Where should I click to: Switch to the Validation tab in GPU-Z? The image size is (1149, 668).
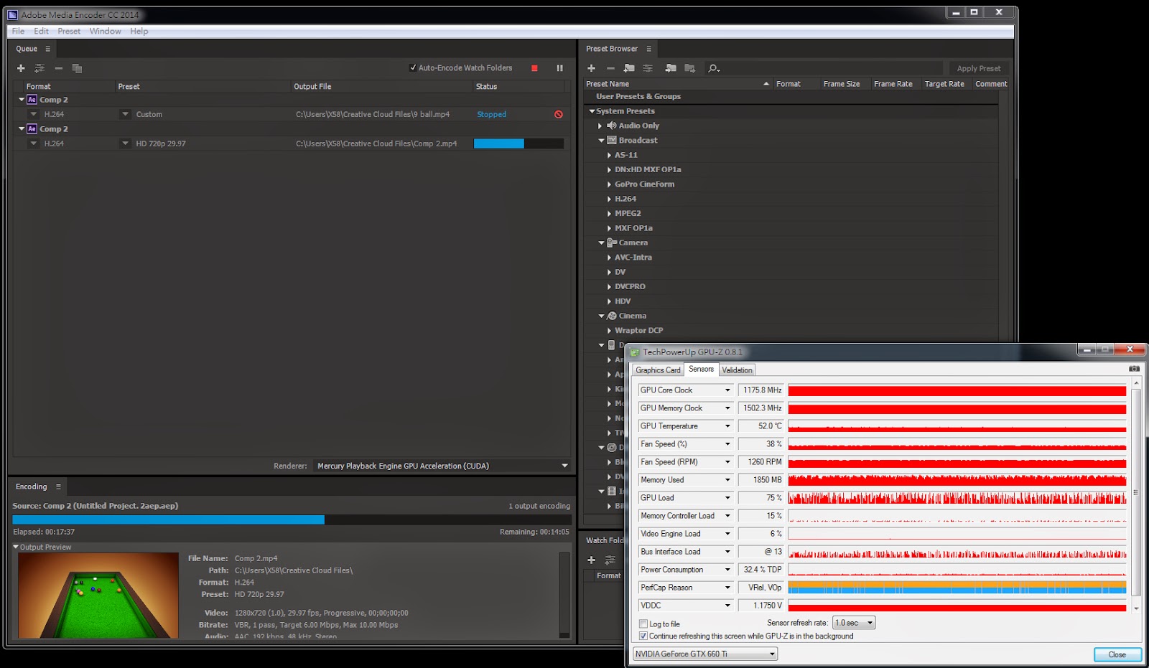737,370
